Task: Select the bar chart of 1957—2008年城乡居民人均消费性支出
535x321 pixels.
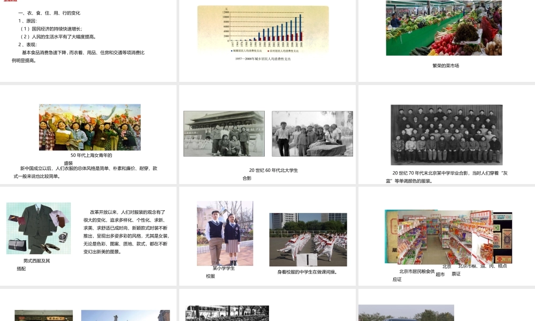Action: (263, 29)
